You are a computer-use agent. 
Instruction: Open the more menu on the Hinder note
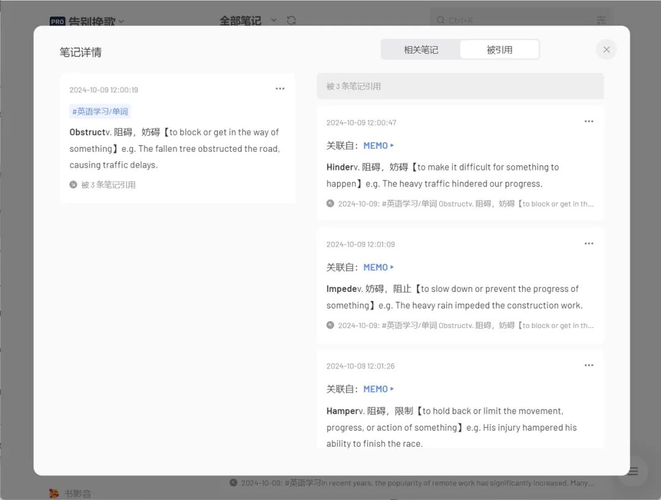point(589,121)
